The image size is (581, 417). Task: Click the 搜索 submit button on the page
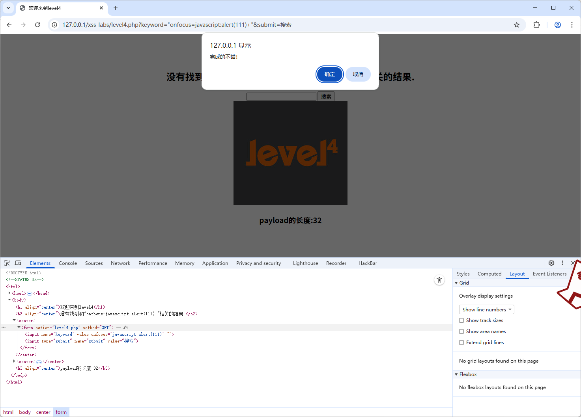point(326,96)
